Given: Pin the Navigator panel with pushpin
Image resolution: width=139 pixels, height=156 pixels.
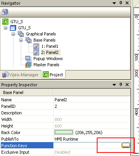Looking at the screenshot, I should (121, 3).
